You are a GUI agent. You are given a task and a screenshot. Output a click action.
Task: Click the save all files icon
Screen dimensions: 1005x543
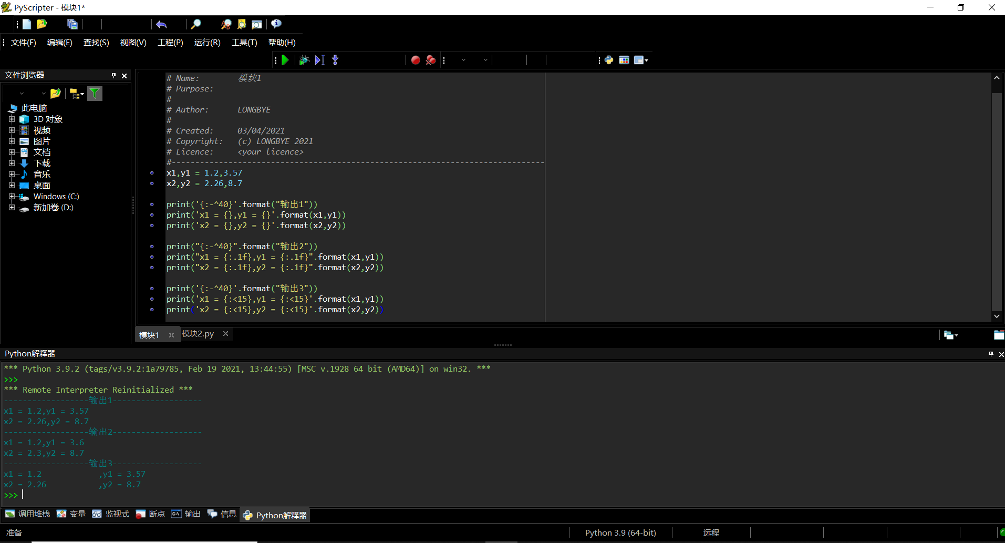point(72,24)
